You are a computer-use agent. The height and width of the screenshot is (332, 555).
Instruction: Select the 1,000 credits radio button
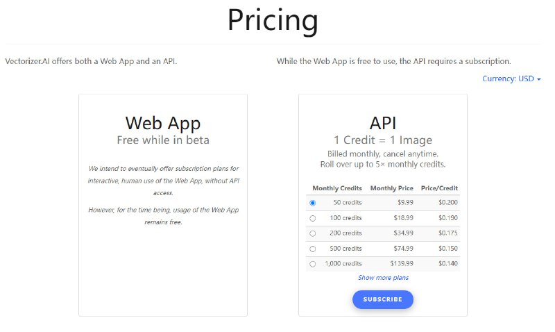[x=312, y=264]
